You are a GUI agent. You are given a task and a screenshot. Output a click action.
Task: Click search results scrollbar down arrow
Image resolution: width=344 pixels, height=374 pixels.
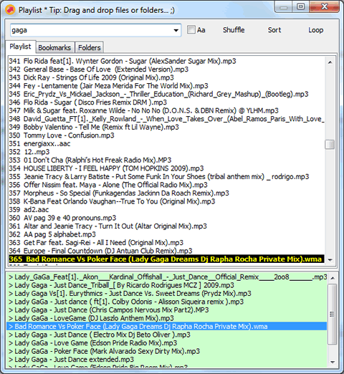click(332, 363)
